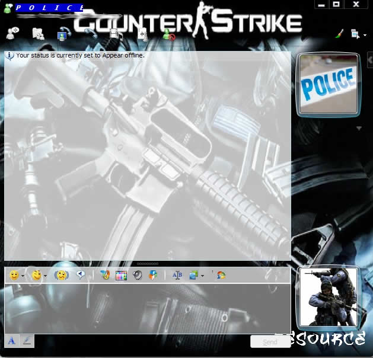
Task: Switch to handwriting mode with the pen
Action: (27, 341)
